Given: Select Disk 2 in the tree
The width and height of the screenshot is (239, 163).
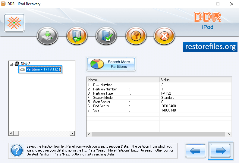Looking at the screenshot, I should (x=25, y=64).
